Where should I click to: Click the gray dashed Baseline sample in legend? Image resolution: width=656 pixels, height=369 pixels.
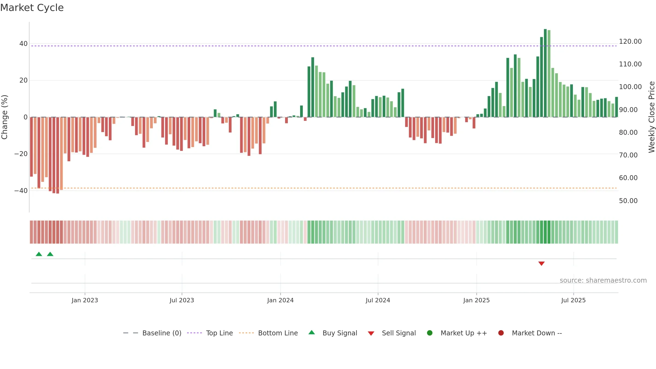[131, 333]
